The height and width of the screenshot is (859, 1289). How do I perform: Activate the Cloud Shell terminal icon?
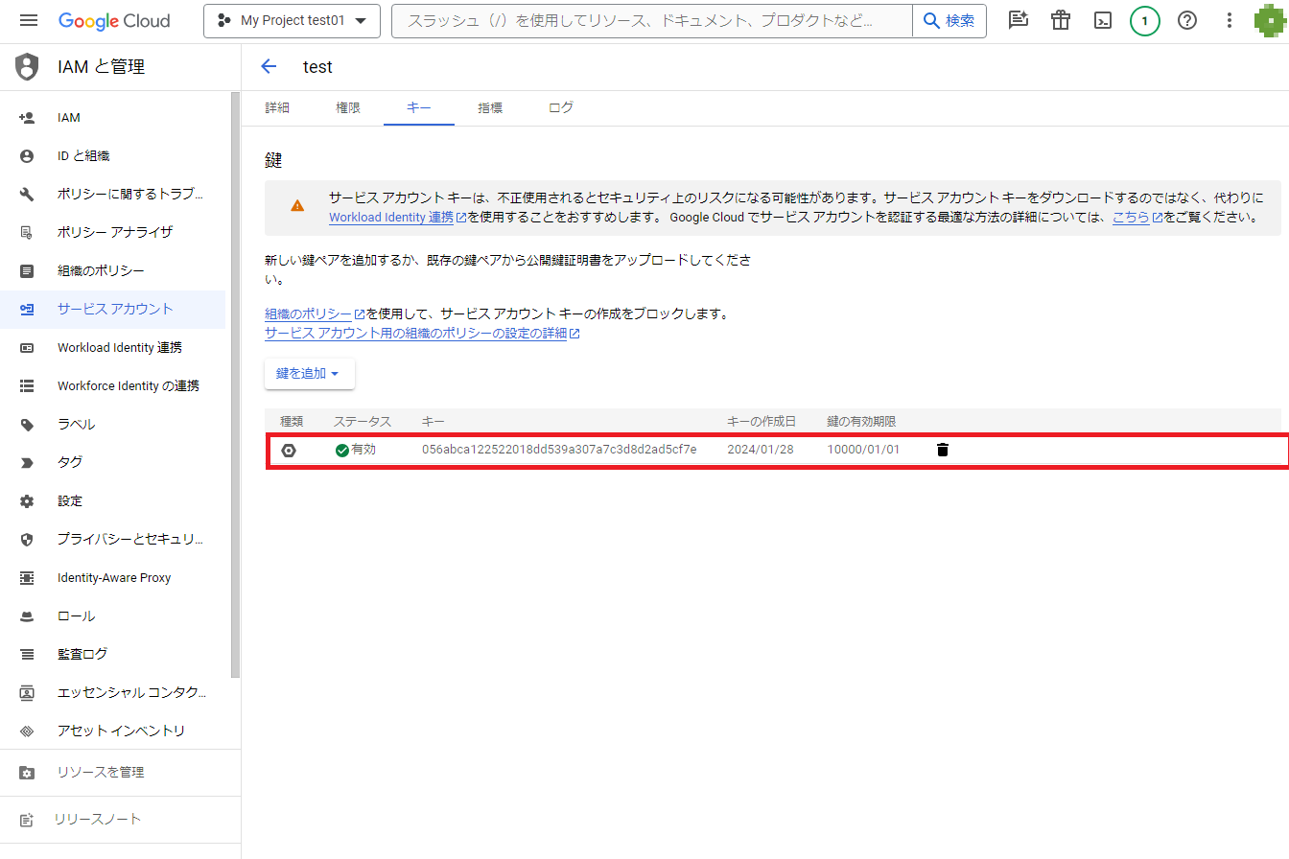pyautogui.click(x=1103, y=20)
